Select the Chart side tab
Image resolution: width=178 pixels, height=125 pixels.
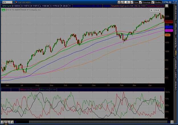pos(176,53)
